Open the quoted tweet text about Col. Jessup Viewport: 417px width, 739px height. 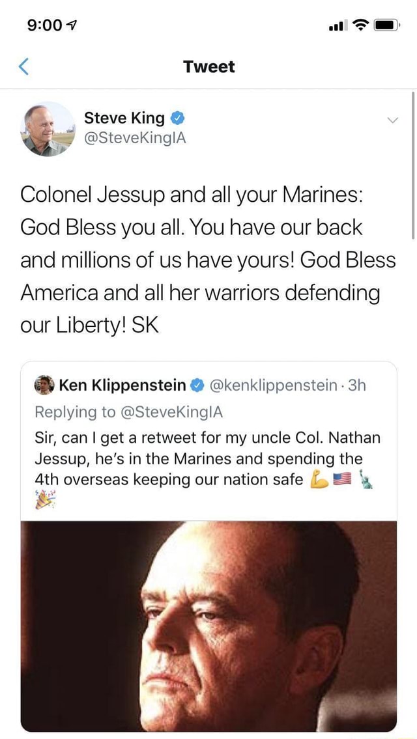pyautogui.click(x=207, y=458)
